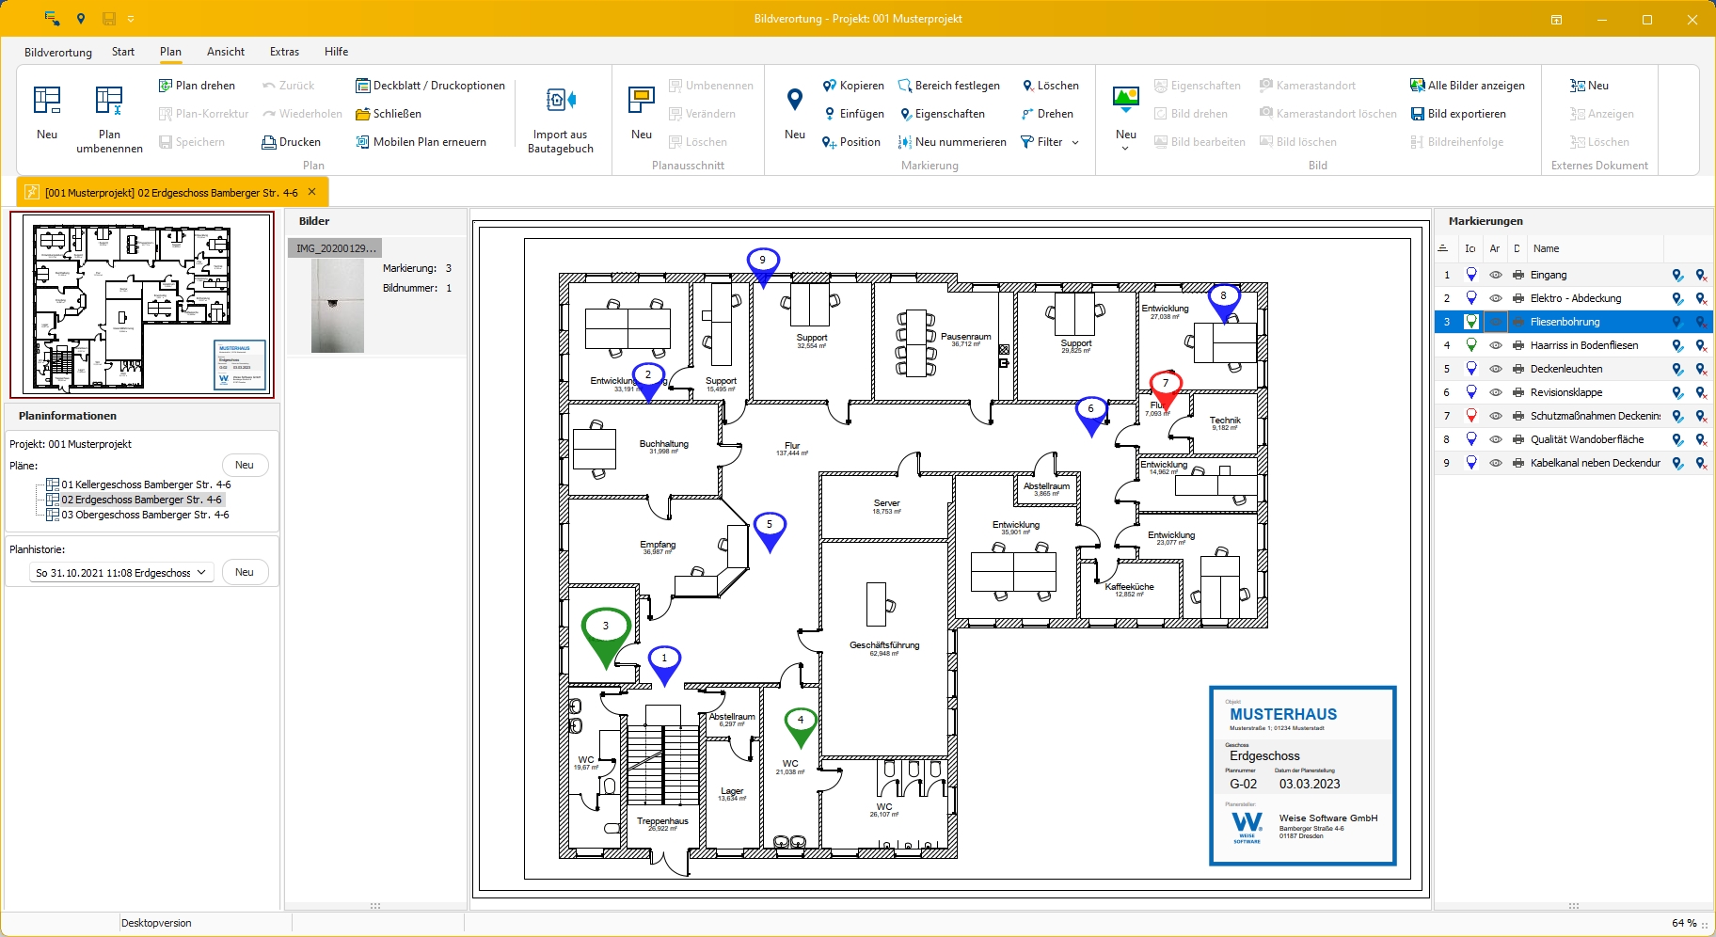Click the location pin icon in the title bar
1716x937 pixels.
pyautogui.click(x=81, y=19)
